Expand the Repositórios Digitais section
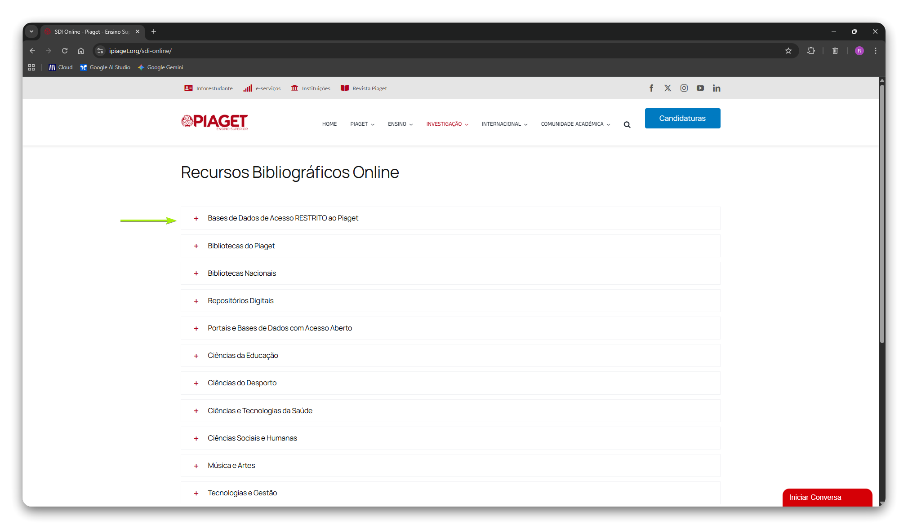This screenshot has height=529, width=908. click(x=450, y=300)
